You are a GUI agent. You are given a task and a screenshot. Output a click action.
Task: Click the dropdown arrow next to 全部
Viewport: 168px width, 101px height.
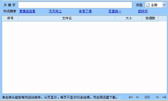point(164,5)
